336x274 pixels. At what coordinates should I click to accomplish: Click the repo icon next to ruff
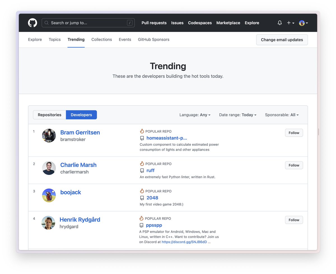(142, 170)
